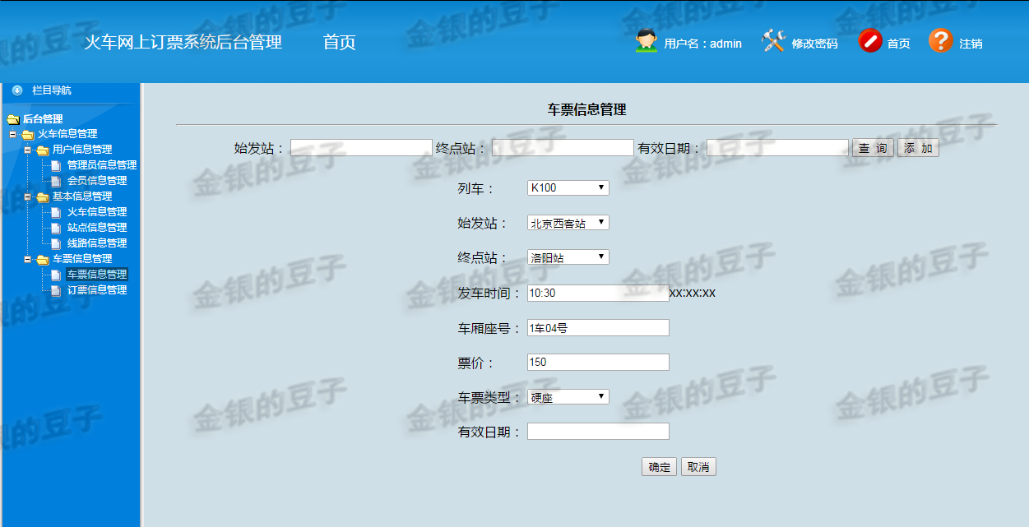Image resolution: width=1029 pixels, height=527 pixels.
Task: Click the red pencil icon beside 首页
Action: click(x=870, y=40)
